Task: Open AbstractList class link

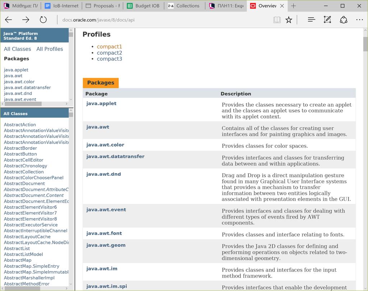Action: (x=17, y=249)
